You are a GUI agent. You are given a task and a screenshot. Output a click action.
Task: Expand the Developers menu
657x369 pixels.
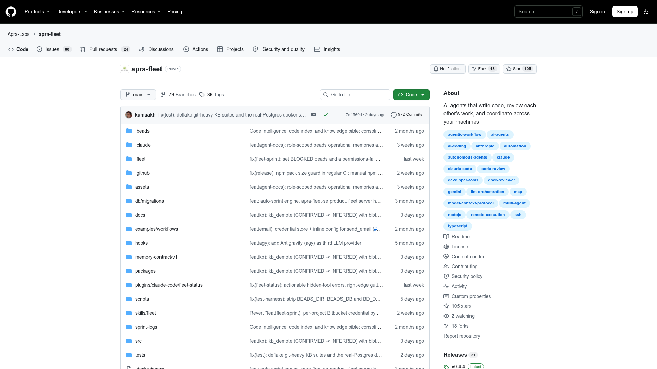pos(72,12)
